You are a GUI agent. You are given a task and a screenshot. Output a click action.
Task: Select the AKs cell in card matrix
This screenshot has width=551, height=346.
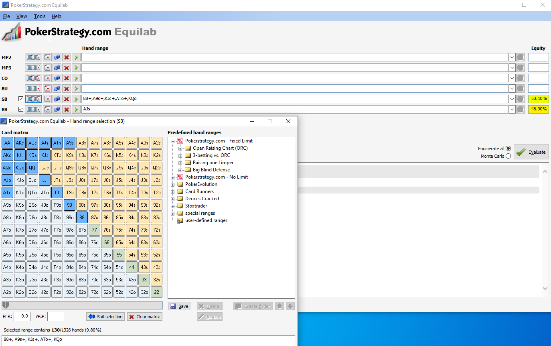[20, 142]
